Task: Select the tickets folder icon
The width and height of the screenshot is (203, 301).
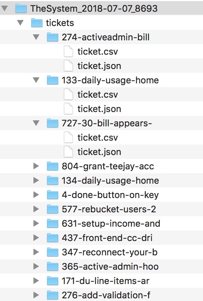Action: point(37,23)
